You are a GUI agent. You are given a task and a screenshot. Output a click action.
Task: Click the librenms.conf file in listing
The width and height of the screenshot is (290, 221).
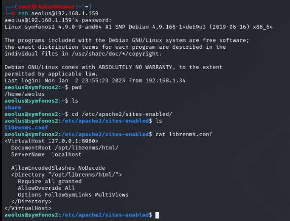point(26,128)
